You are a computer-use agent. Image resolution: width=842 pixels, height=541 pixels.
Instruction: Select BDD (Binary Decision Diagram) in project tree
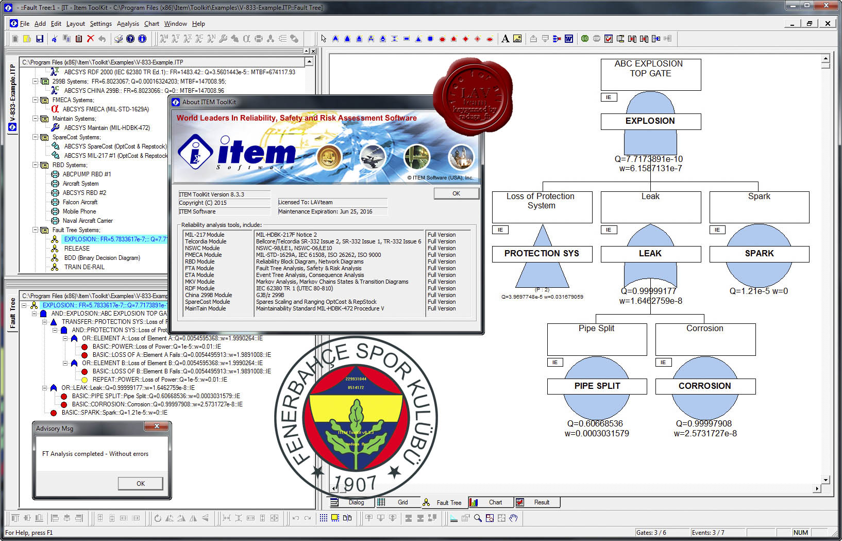point(102,258)
